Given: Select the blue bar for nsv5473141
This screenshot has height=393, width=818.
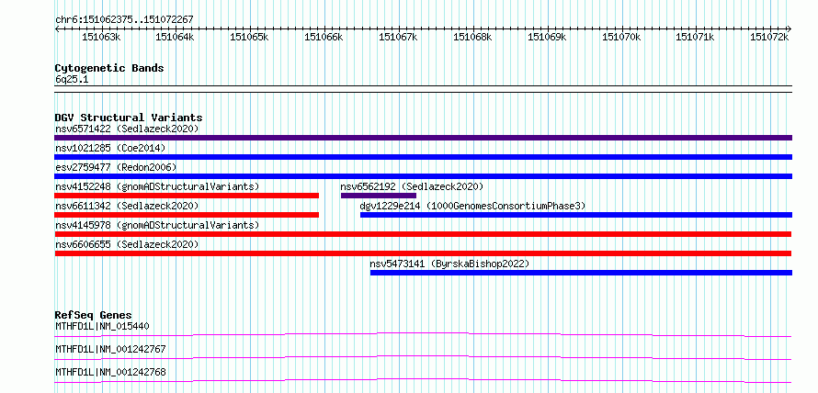Looking at the screenshot, I should pyautogui.click(x=581, y=273).
